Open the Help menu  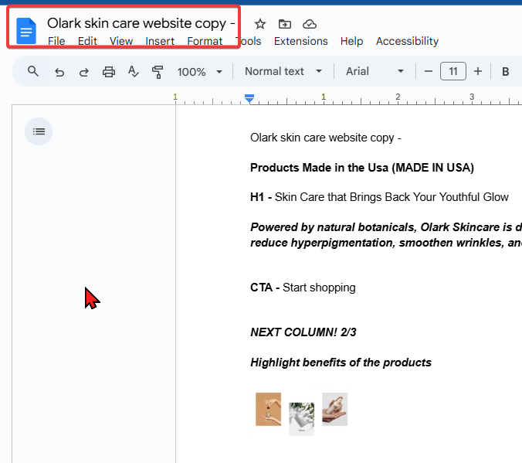[x=351, y=41]
